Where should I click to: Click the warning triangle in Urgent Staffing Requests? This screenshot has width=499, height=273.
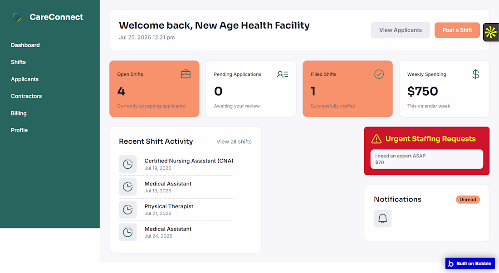[376, 139]
